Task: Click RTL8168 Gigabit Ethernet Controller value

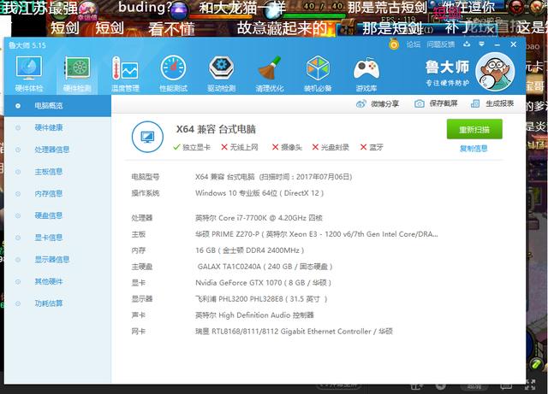Action: 294,332
